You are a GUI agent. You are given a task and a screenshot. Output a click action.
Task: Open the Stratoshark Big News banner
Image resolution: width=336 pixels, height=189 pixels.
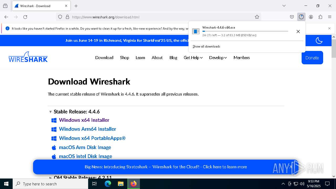coord(166,167)
